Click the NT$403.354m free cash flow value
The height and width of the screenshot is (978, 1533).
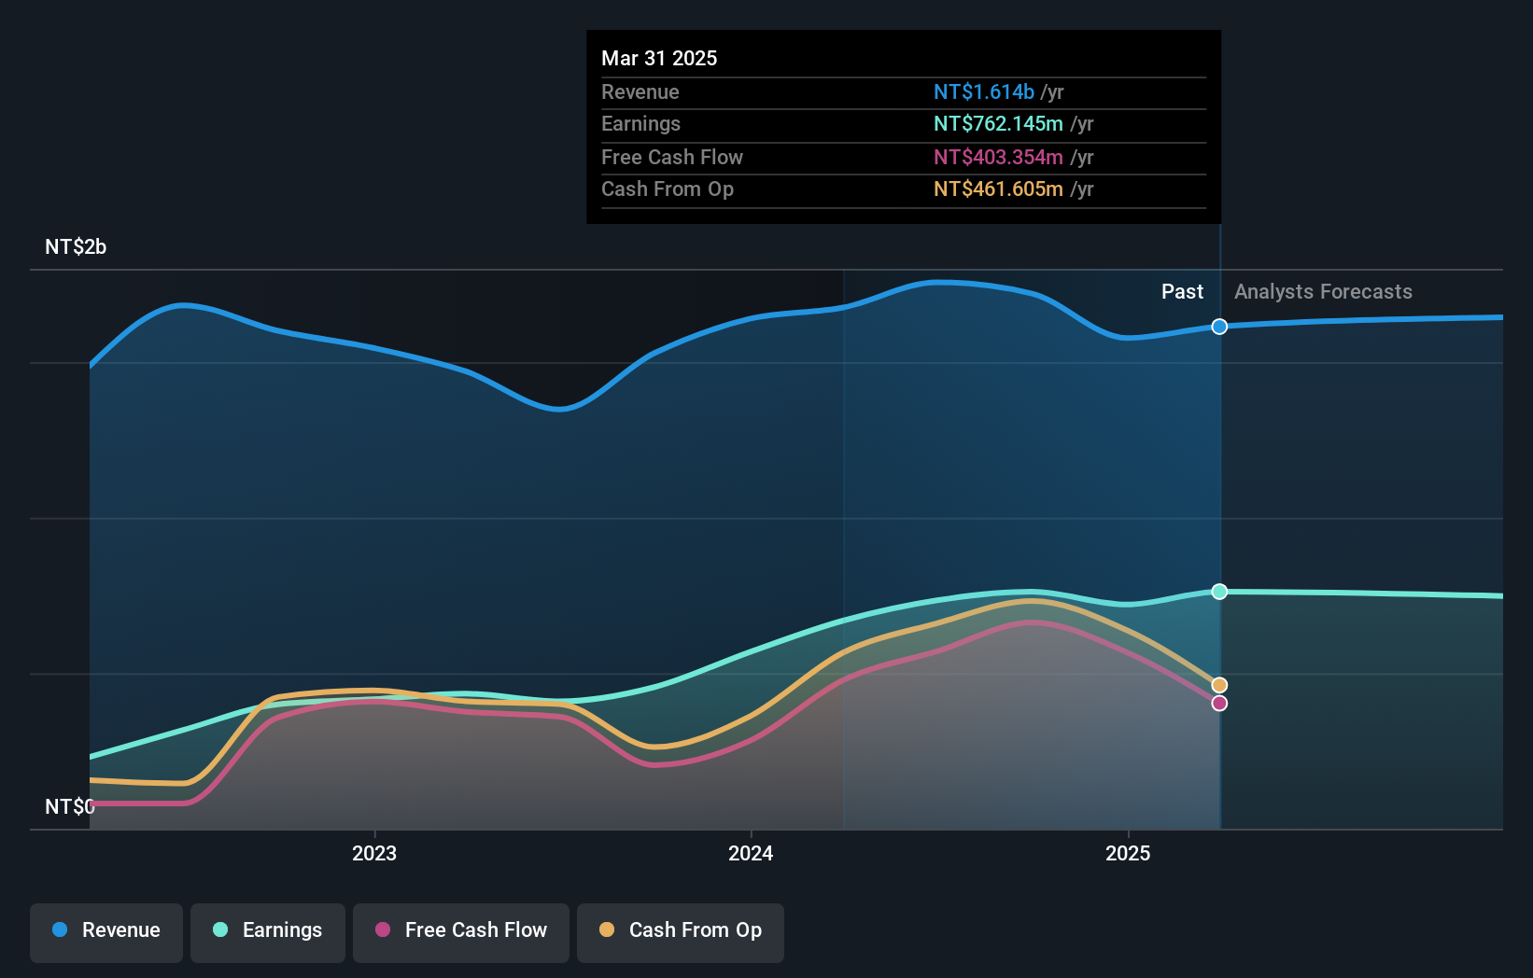[x=998, y=157]
